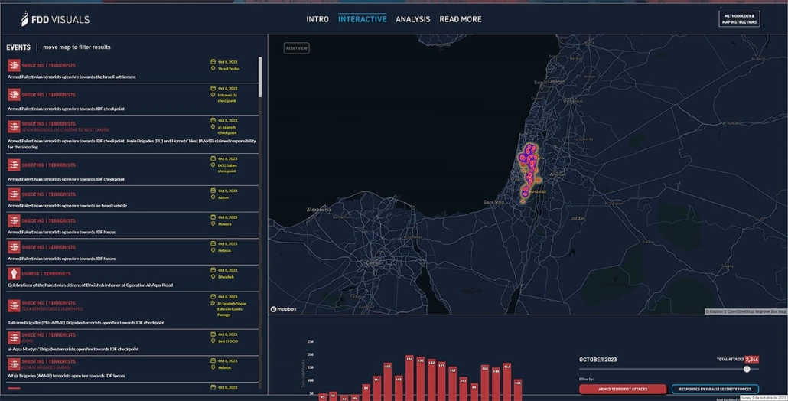Click shooting icon of Vered Yeriho event
788x401 pixels.
14,66
